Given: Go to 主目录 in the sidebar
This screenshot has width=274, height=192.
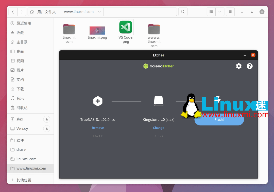Looking at the screenshot, I should point(30,42).
